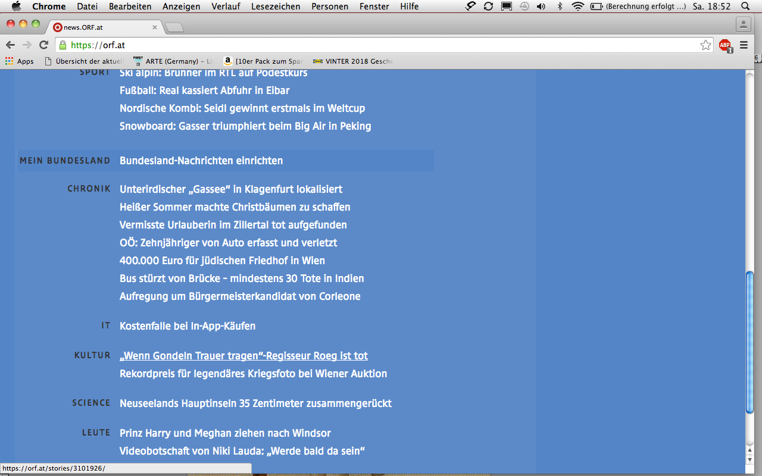The image size is (762, 476).
Task: Bookmark page with star icon
Action: pyautogui.click(x=705, y=45)
